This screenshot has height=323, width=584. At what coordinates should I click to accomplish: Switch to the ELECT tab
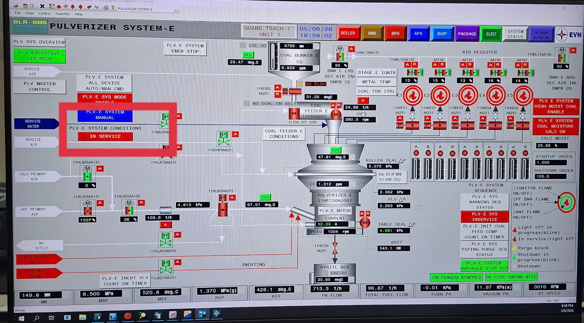coord(491,34)
